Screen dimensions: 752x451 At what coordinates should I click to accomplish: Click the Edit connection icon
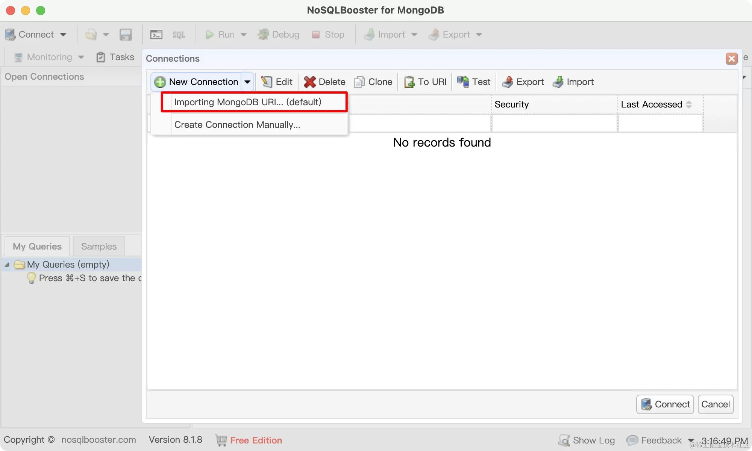[x=267, y=82]
